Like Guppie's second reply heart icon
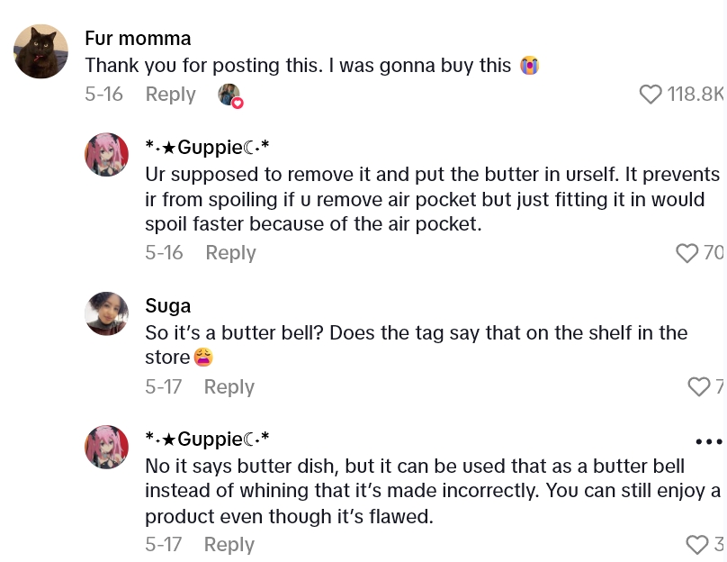The image size is (727, 562). pyautogui.click(x=697, y=545)
